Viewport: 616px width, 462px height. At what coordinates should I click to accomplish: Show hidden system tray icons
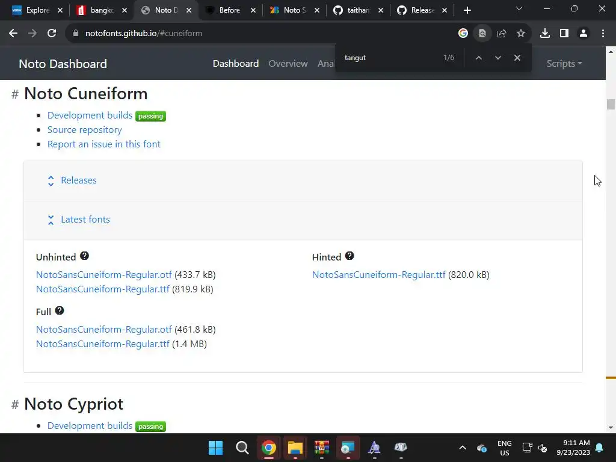(463, 448)
